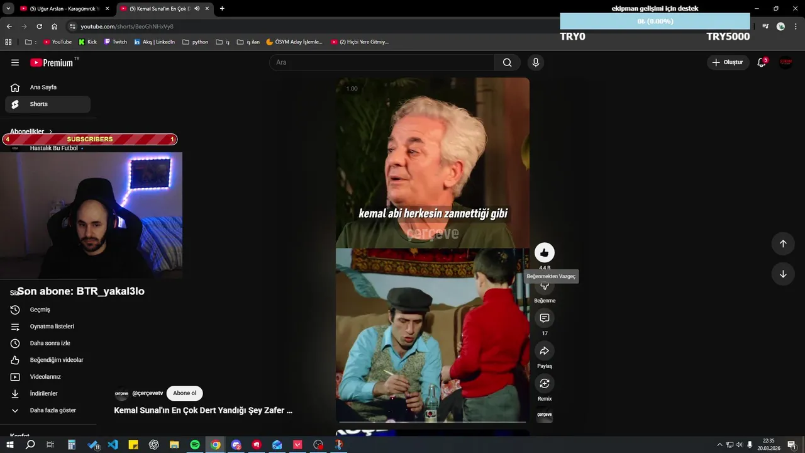Viewport: 805px width, 453px height.
Task: Open comments on the Short (17)
Action: [x=545, y=318]
